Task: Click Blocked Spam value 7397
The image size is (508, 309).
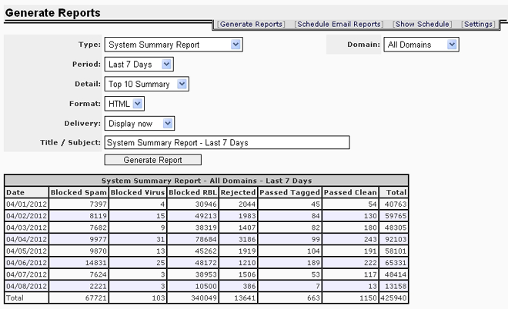Action: 79,204
